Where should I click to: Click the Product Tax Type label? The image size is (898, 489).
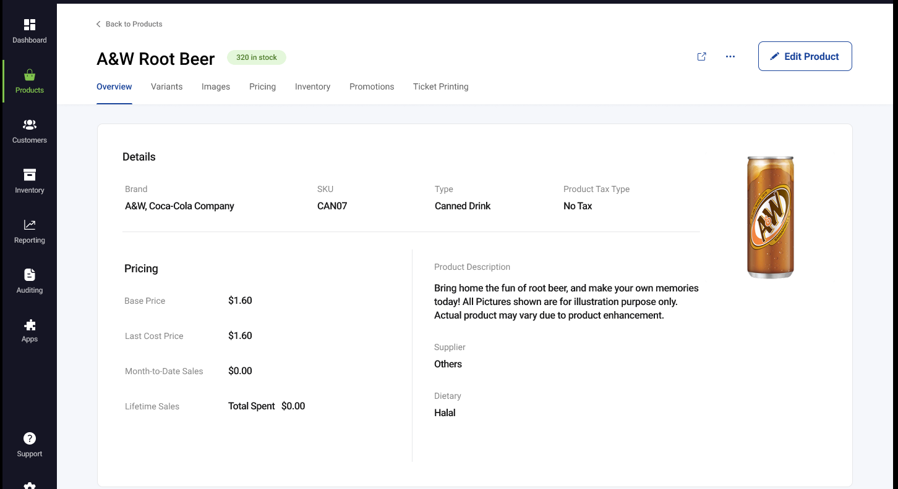[x=596, y=189]
